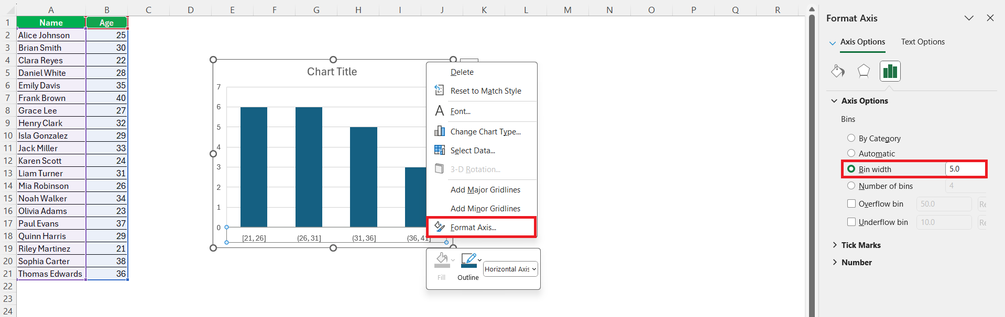Open the Fill & Line paint bucket tab

point(838,71)
